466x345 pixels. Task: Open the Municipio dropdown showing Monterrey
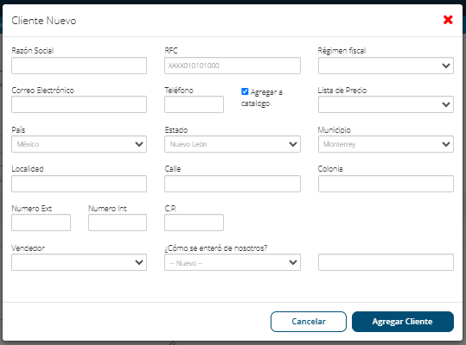point(386,144)
